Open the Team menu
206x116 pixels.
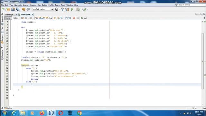(57, 5)
